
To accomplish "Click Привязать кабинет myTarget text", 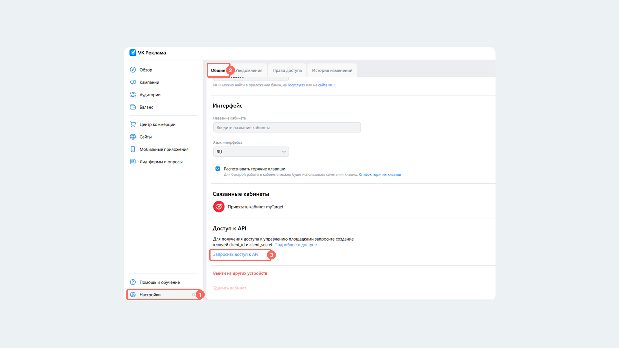I will [256, 207].
